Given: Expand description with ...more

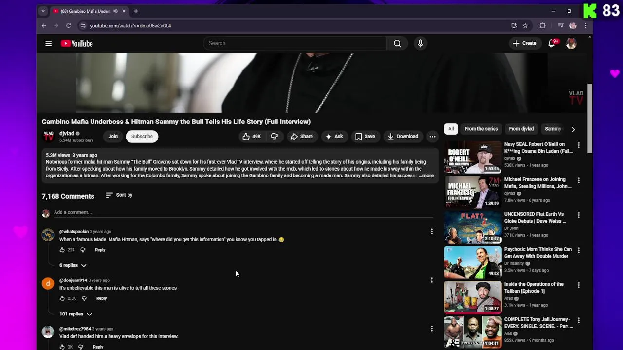Looking at the screenshot, I should pyautogui.click(x=426, y=175).
